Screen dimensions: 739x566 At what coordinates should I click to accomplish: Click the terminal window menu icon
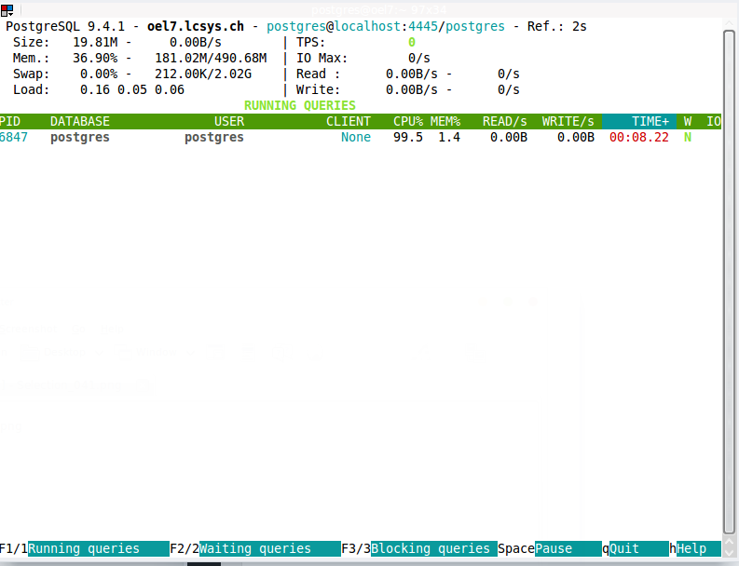tap(6, 10)
